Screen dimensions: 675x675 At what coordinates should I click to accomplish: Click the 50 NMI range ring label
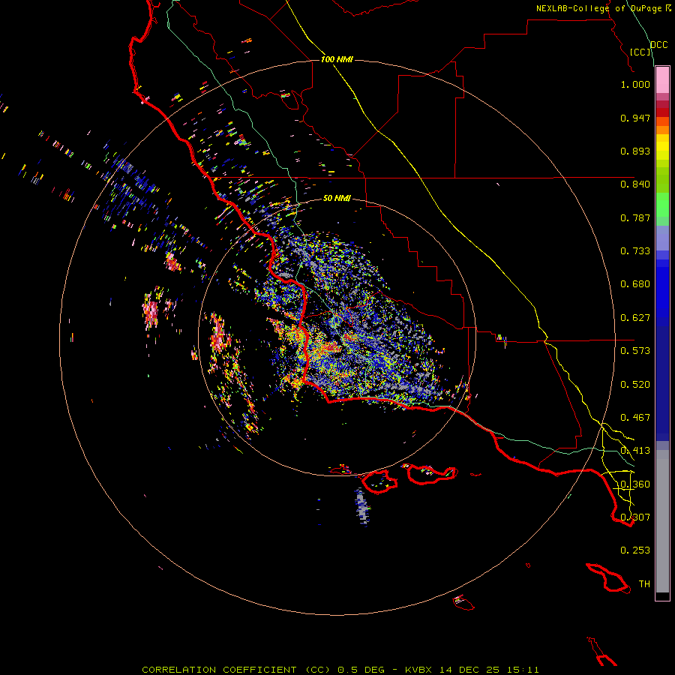(x=337, y=199)
